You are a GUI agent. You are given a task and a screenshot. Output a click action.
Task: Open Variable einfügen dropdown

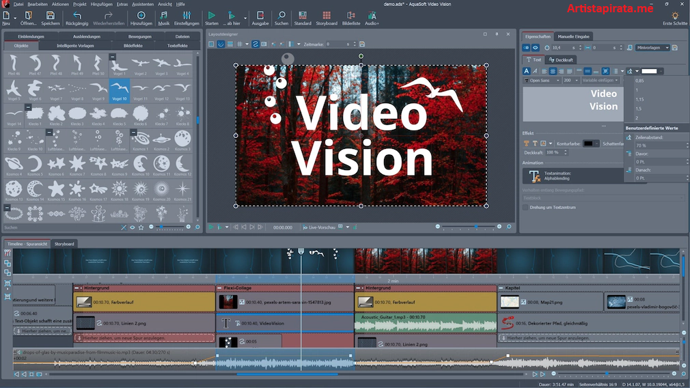click(601, 81)
